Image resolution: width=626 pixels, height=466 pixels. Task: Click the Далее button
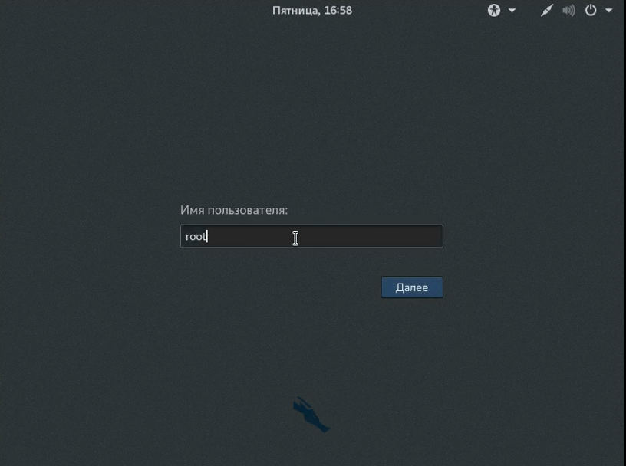point(412,287)
